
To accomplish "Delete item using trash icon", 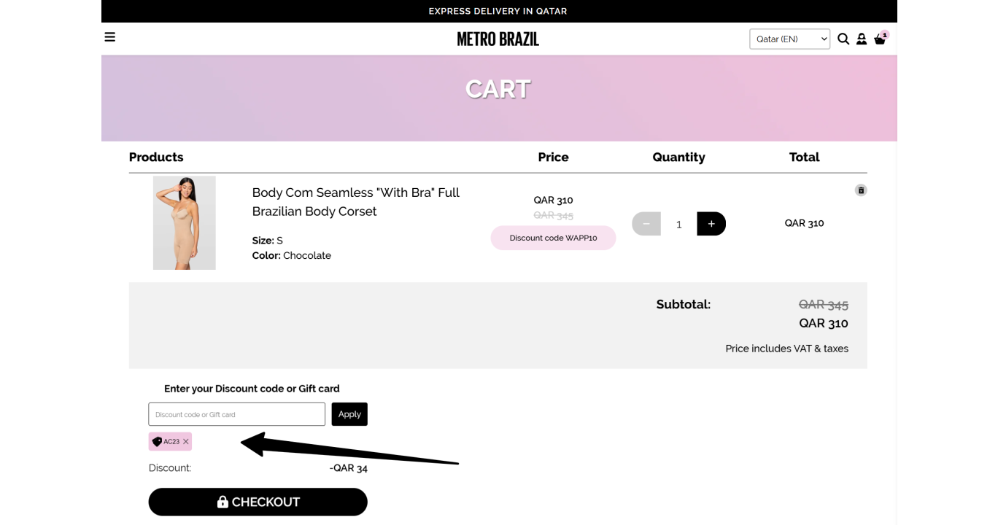I will click(861, 190).
